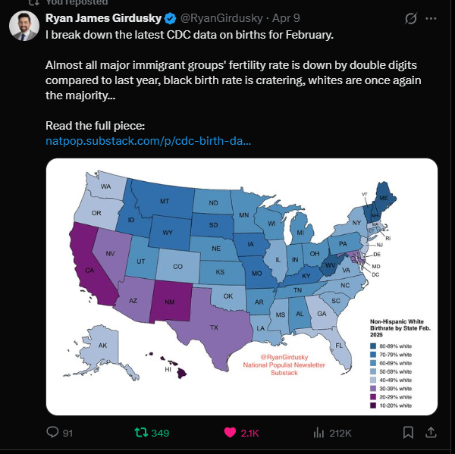Open Ryan James Girdusky's profile picture
Image resolution: width=455 pixels, height=454 pixels.
[x=24, y=24]
